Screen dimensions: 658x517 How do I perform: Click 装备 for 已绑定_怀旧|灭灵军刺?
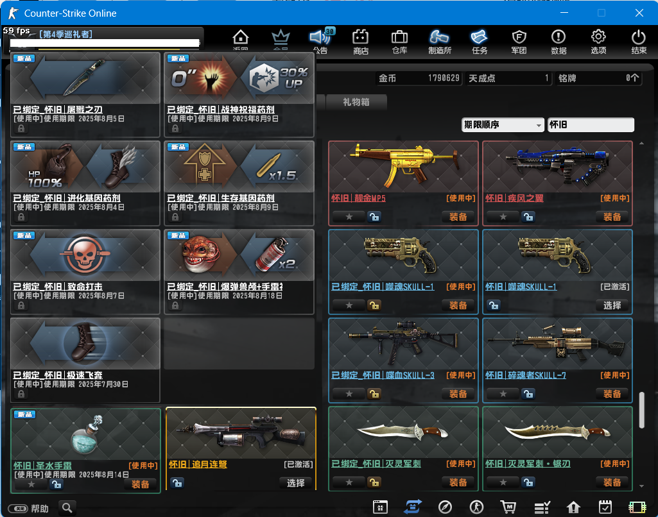click(458, 482)
